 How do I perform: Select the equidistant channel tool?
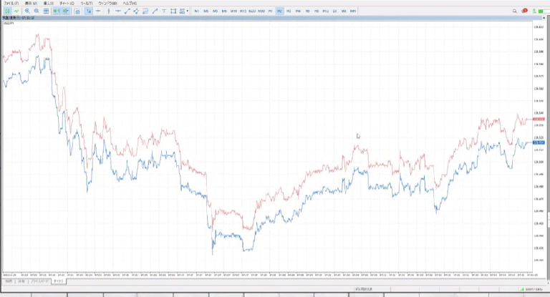click(137, 11)
